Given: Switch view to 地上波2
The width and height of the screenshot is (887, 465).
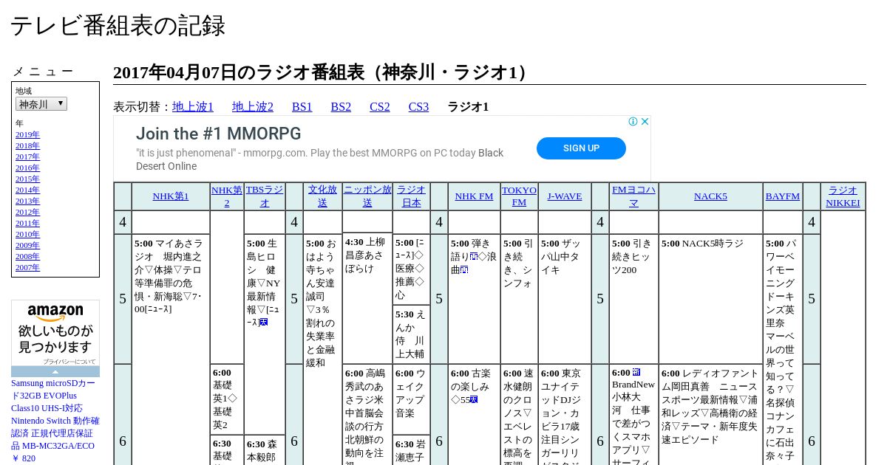Looking at the screenshot, I should pos(253,106).
